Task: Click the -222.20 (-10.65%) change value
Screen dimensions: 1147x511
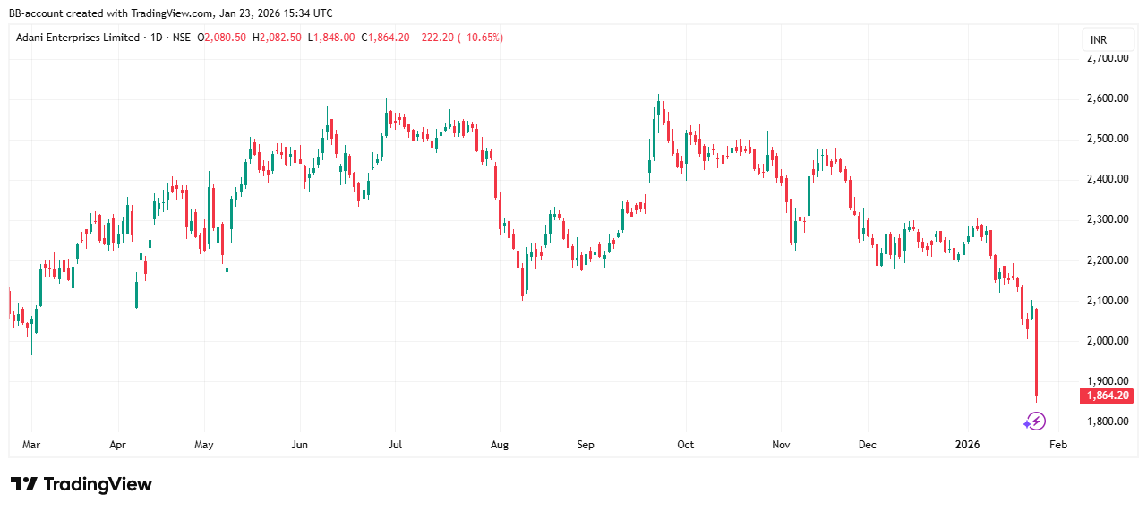Action: point(458,38)
